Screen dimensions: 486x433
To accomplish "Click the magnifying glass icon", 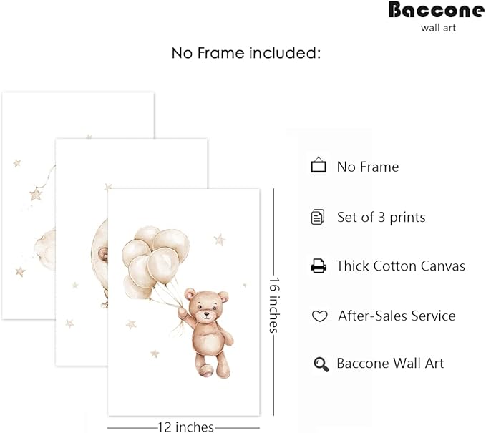I will coord(320,364).
